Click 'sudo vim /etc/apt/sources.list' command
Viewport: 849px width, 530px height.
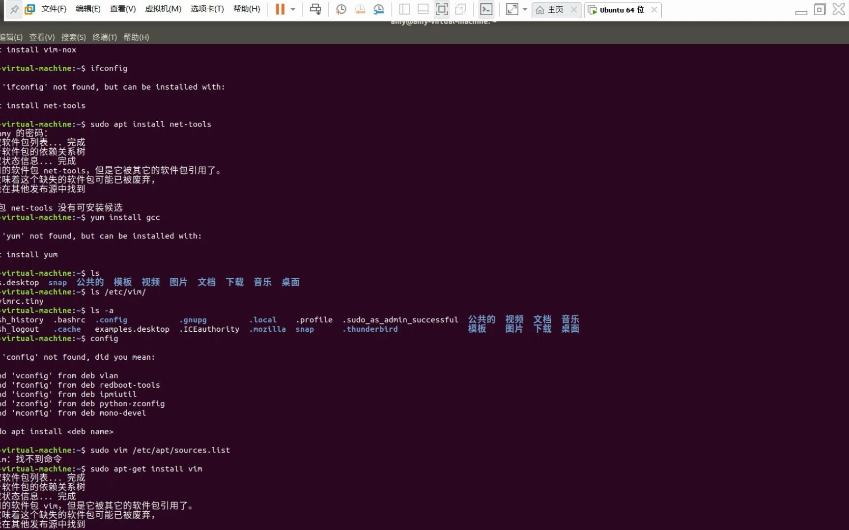(x=160, y=450)
